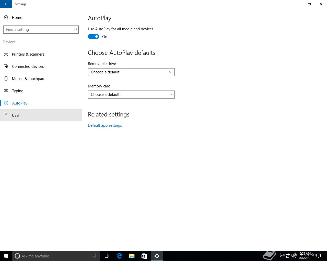
Task: Click the USB drive icon
Action: click(6, 115)
